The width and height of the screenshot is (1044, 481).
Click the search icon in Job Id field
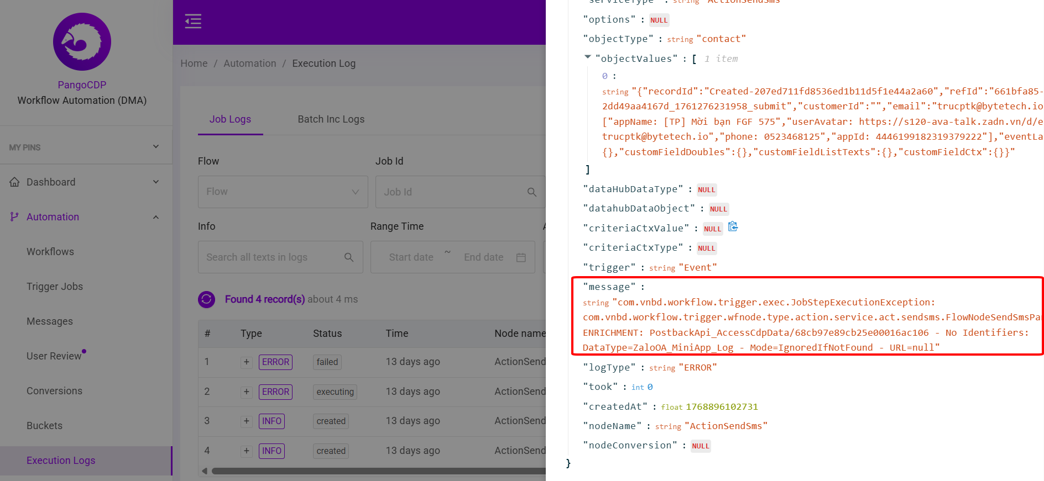(531, 192)
